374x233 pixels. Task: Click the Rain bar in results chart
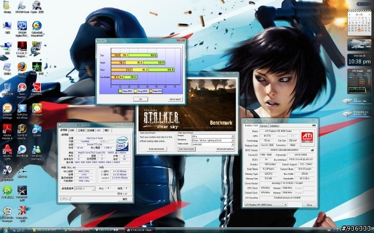143,70
